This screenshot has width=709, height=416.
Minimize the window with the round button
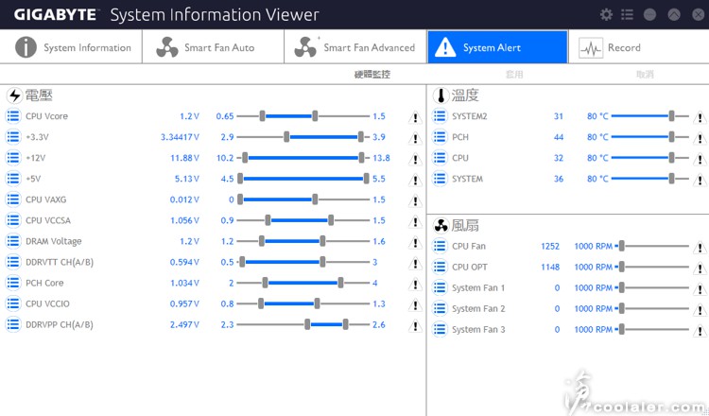tap(649, 15)
